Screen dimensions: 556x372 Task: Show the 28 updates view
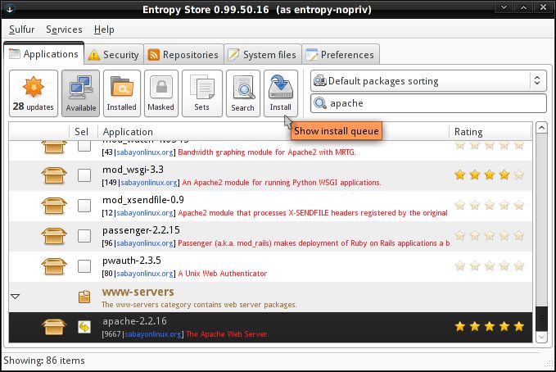click(34, 93)
